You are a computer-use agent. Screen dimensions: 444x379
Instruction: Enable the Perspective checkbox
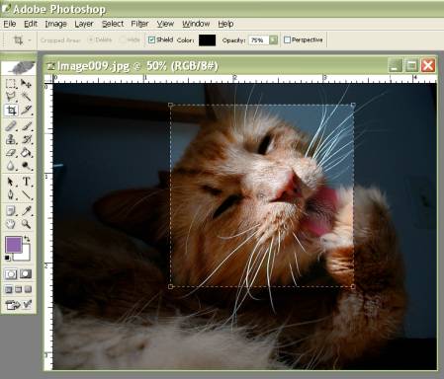click(x=287, y=39)
